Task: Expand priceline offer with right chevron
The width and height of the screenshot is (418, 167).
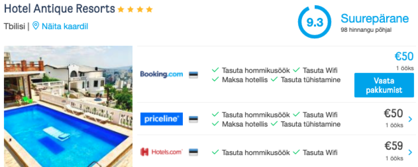Action: (x=410, y=119)
